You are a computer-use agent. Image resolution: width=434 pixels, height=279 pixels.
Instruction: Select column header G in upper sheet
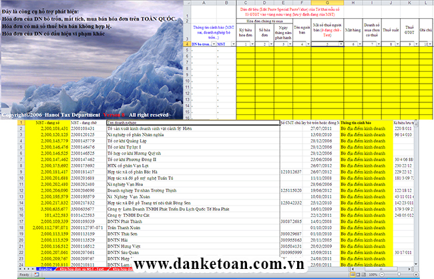click(327, 3)
